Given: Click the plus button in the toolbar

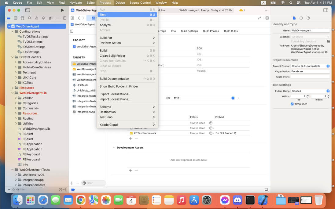Looking at the screenshot, I should tap(266, 10).
